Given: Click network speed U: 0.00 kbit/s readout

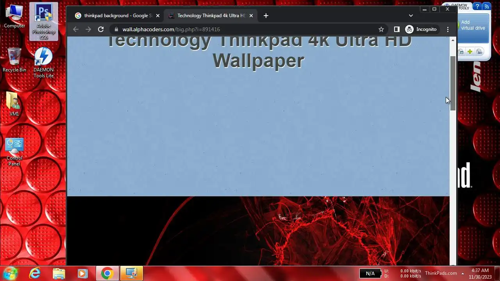Looking at the screenshot, I should pos(403,271).
